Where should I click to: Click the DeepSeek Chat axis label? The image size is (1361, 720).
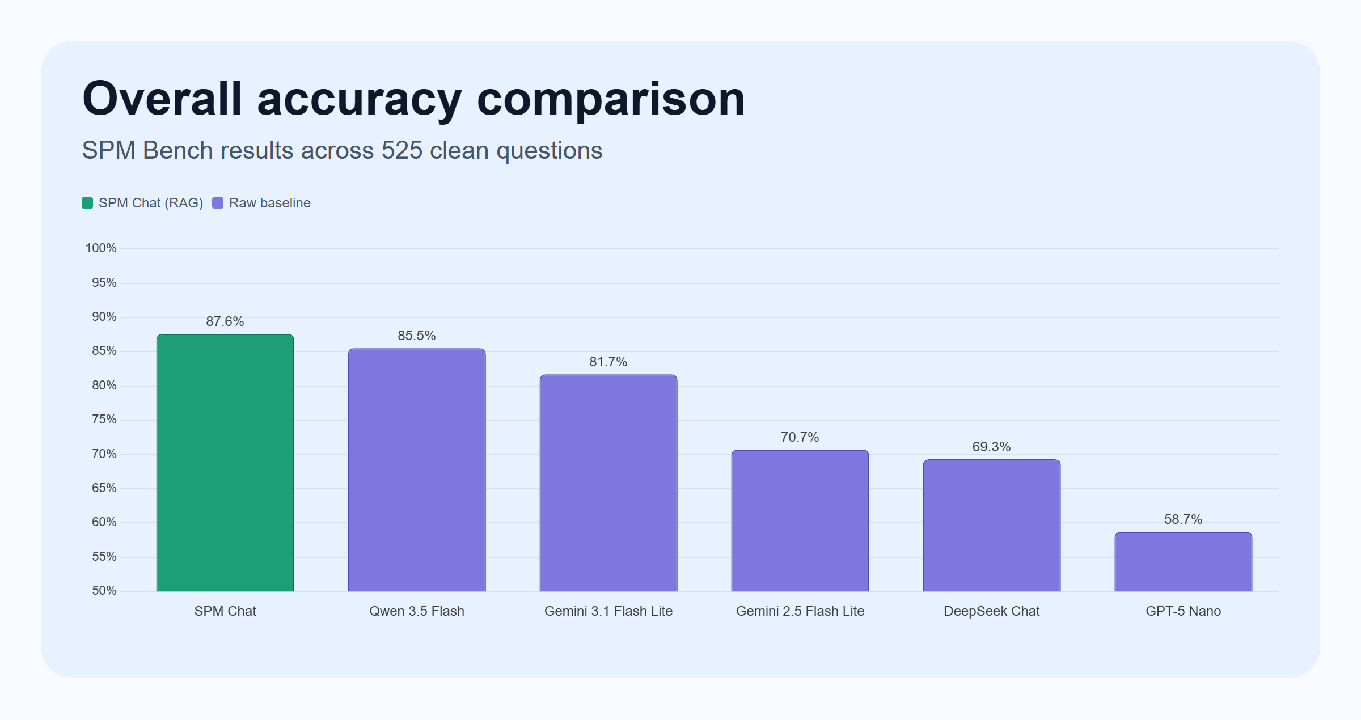(x=992, y=611)
